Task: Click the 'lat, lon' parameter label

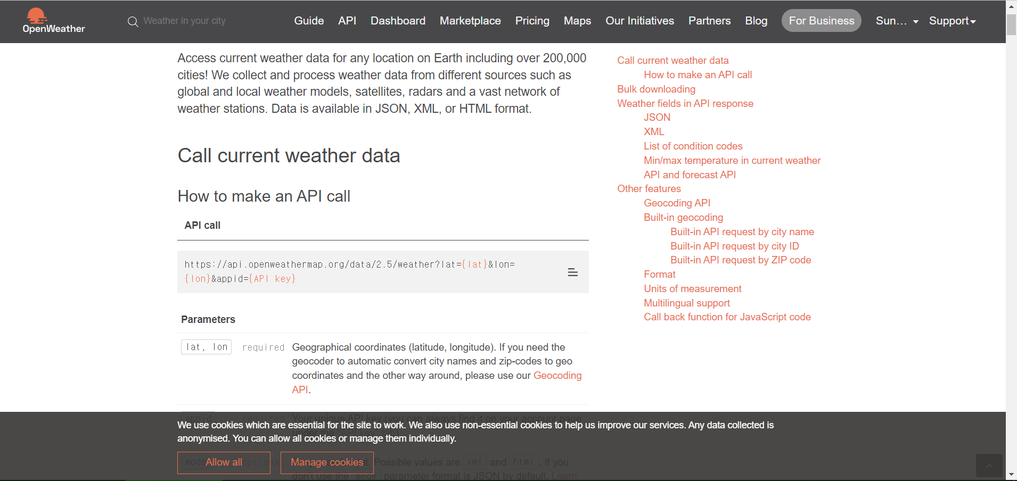Action: click(207, 347)
